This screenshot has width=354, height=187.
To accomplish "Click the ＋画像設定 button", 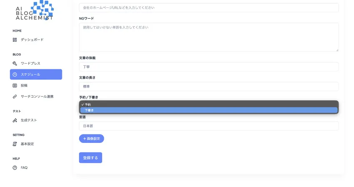I will tap(91, 139).
